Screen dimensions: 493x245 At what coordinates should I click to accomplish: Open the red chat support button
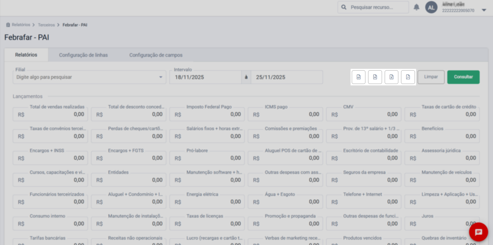click(x=478, y=232)
